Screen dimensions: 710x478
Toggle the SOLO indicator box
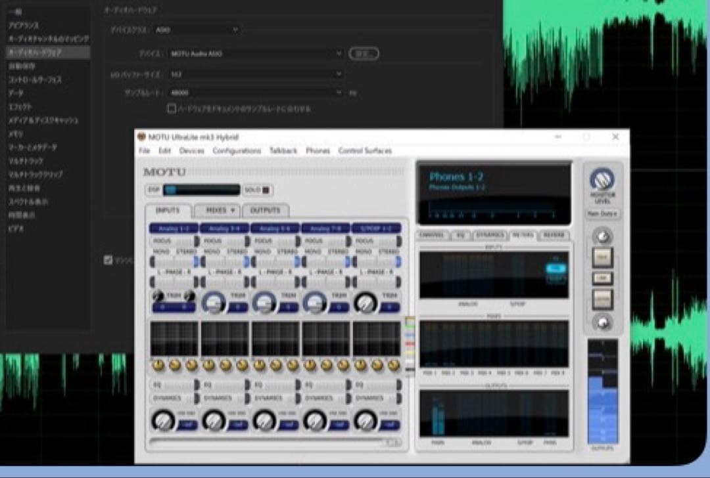pyautogui.click(x=266, y=190)
